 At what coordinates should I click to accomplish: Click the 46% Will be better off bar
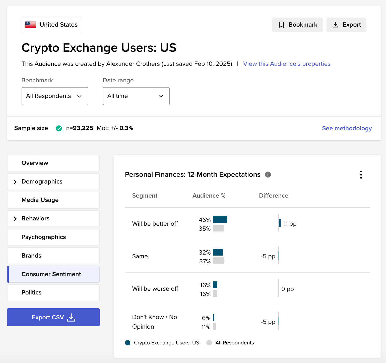220,220
